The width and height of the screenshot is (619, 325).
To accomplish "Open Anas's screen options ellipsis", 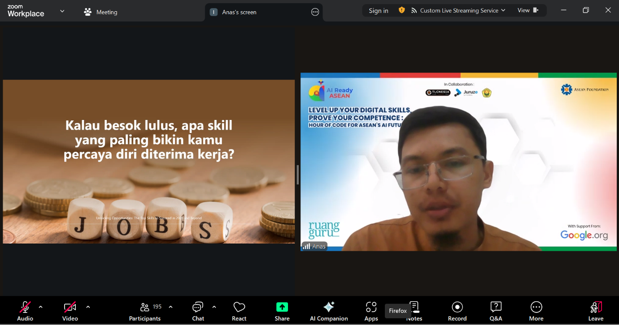I will click(315, 12).
